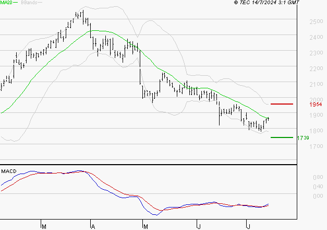Click the 1800 price axis label

coord(316,131)
